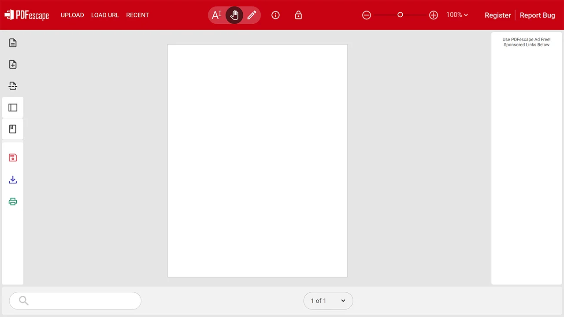This screenshot has width=564, height=317.
Task: Click the red save document icon
Action: coord(13,158)
